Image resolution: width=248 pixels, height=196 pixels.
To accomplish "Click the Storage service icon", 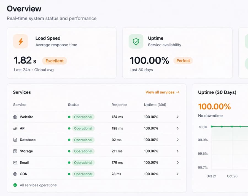I will tap(15, 151).
